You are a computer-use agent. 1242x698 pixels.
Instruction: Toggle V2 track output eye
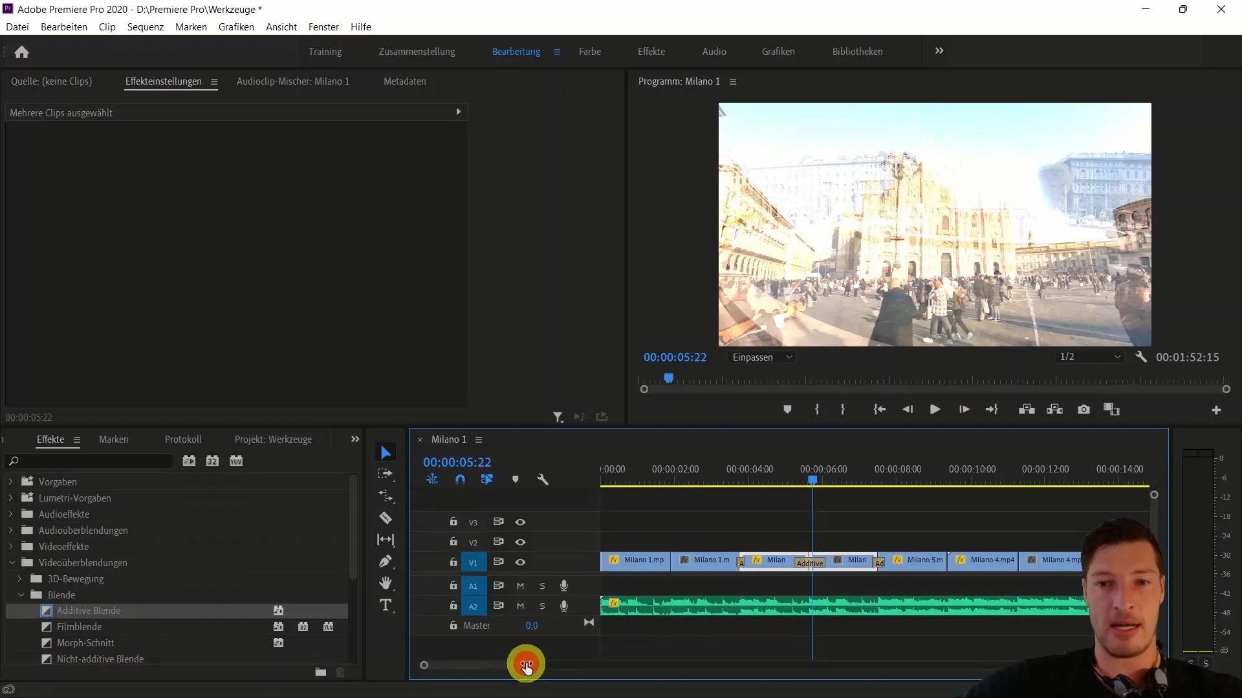520,542
